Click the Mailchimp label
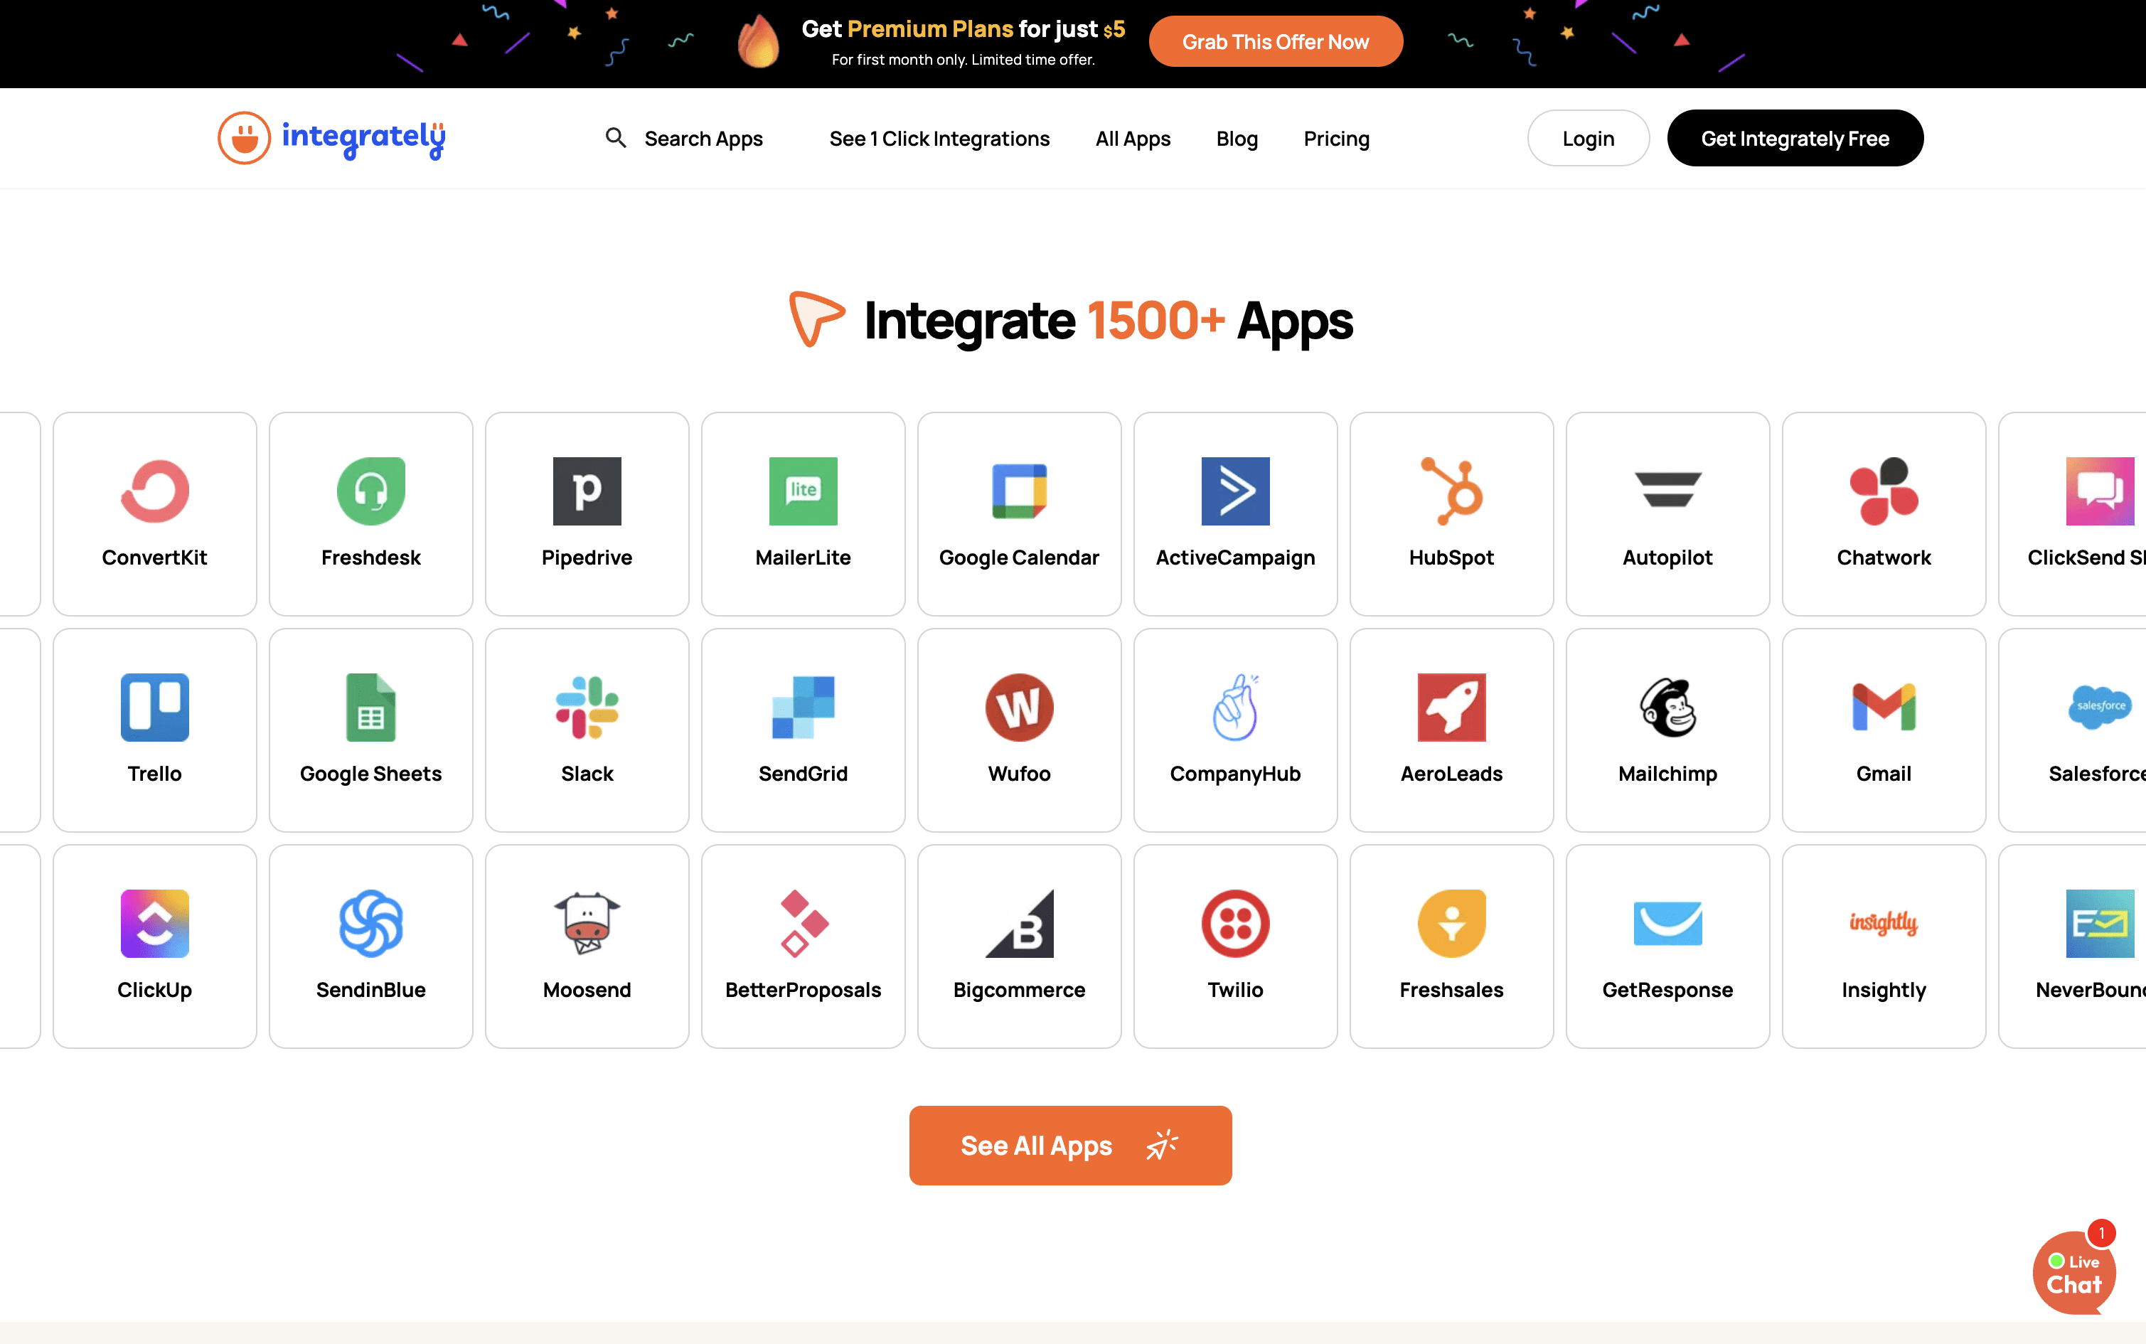The height and width of the screenshot is (1344, 2146). click(x=1668, y=774)
